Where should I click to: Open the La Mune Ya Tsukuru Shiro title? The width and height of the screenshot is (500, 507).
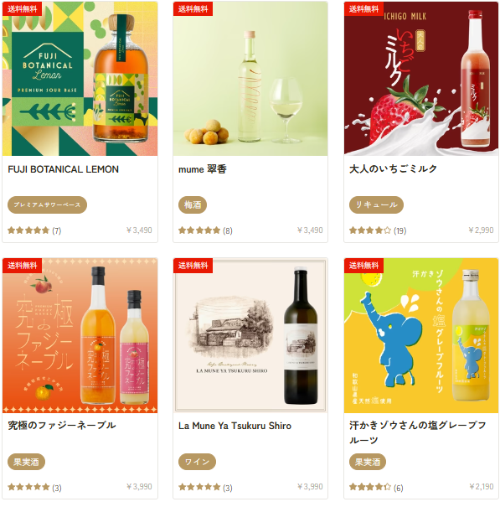(235, 426)
